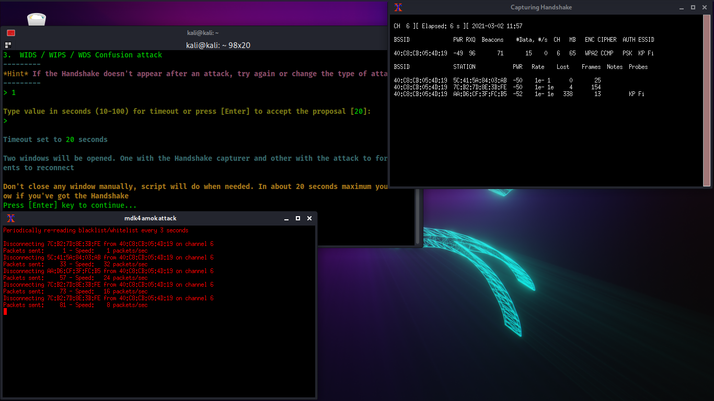Click the 'CCMP' cipher value
This screenshot has height=401, width=714.
(607, 53)
